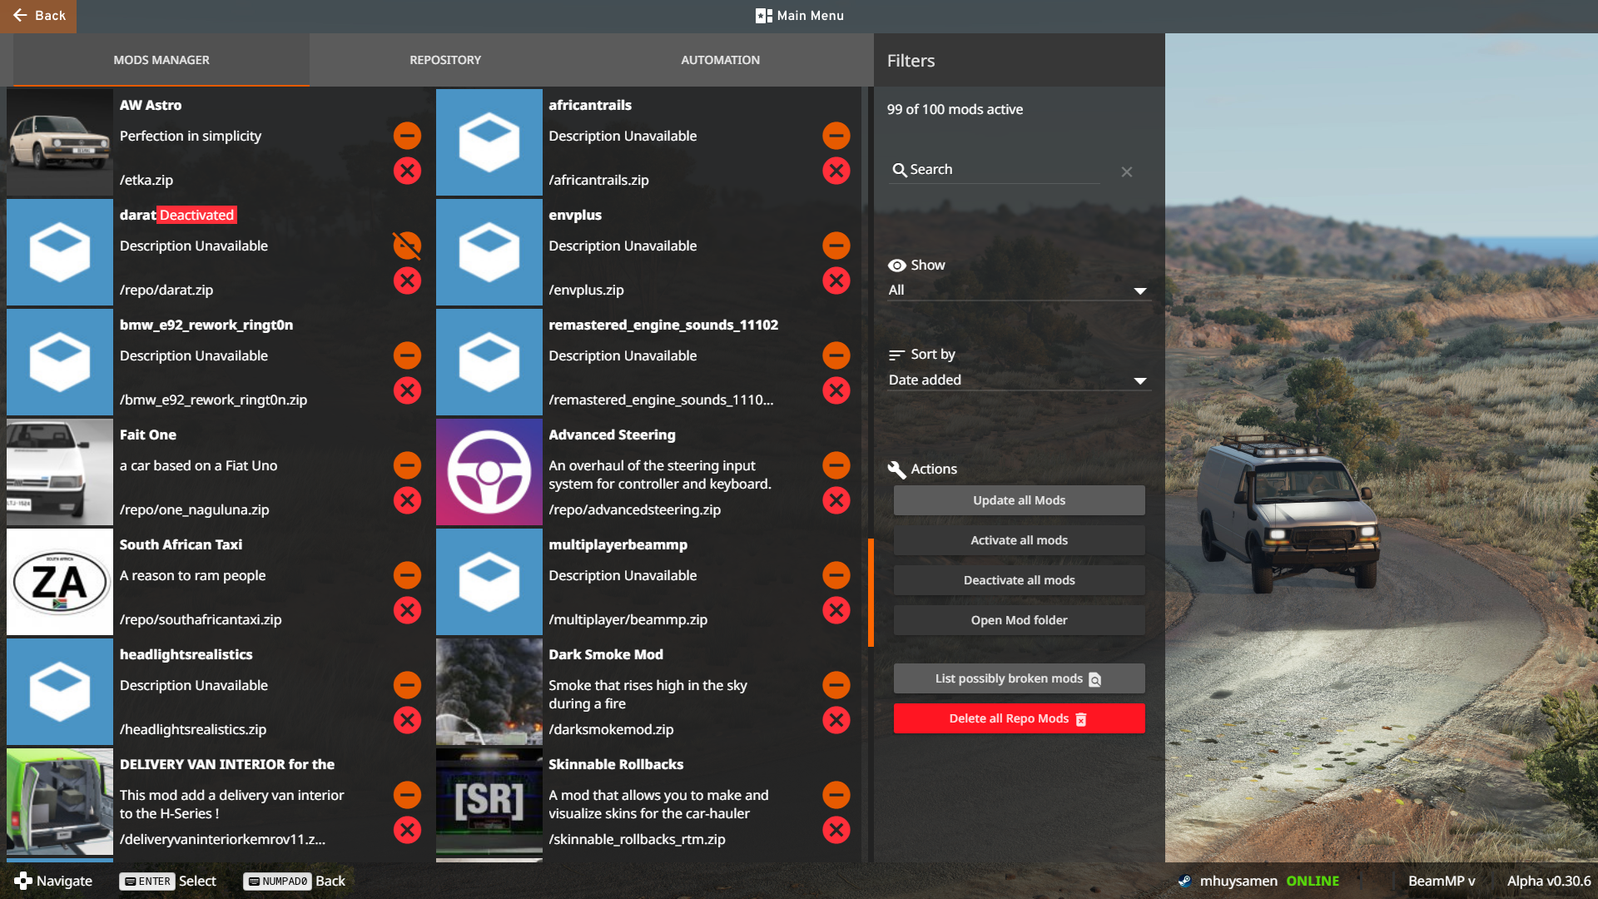Deactivate Dark Smoke Mod
Viewport: 1598px width, 899px height.
[836, 685]
